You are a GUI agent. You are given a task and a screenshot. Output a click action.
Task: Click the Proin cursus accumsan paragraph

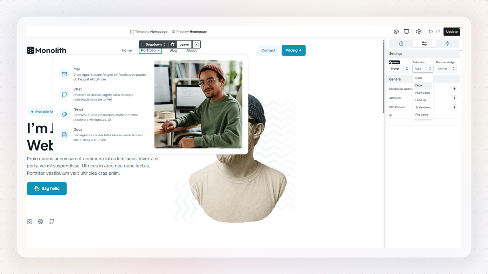(94, 166)
